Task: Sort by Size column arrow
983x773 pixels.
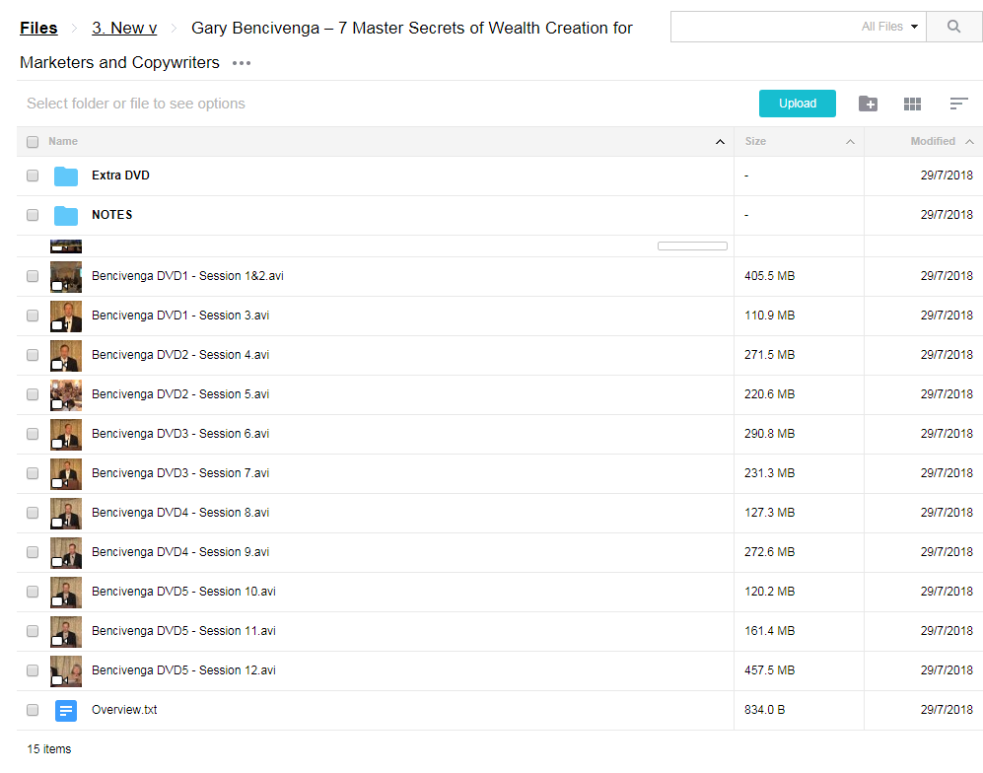Action: (x=850, y=142)
